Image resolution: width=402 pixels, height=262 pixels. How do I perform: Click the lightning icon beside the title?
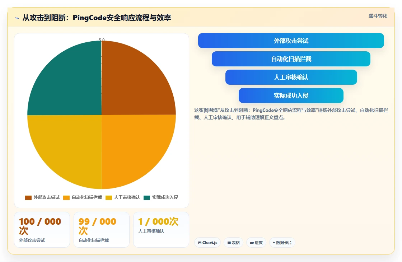17,18
